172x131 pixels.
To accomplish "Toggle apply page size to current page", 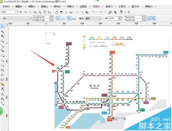I will [x=74, y=18].
